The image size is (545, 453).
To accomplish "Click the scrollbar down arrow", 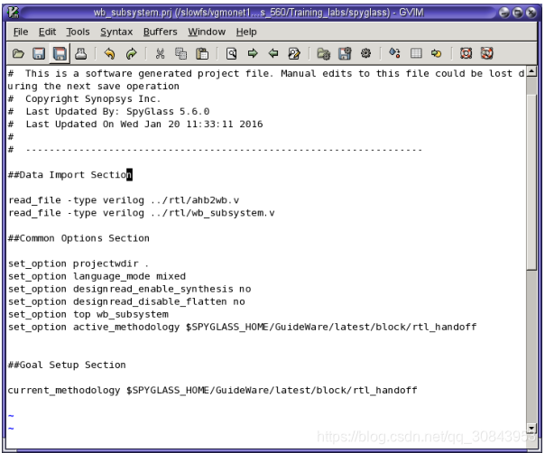I will coord(531,428).
